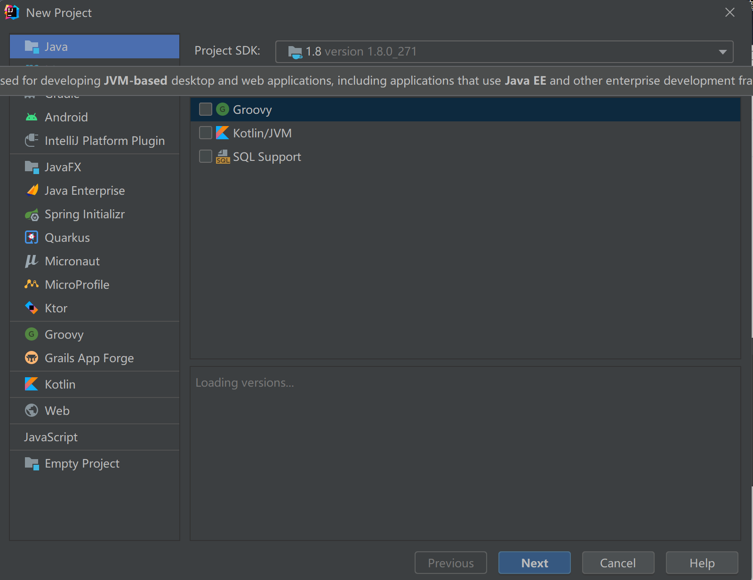Pick the IntelliJ Platform Plugin icon

pyautogui.click(x=32, y=141)
